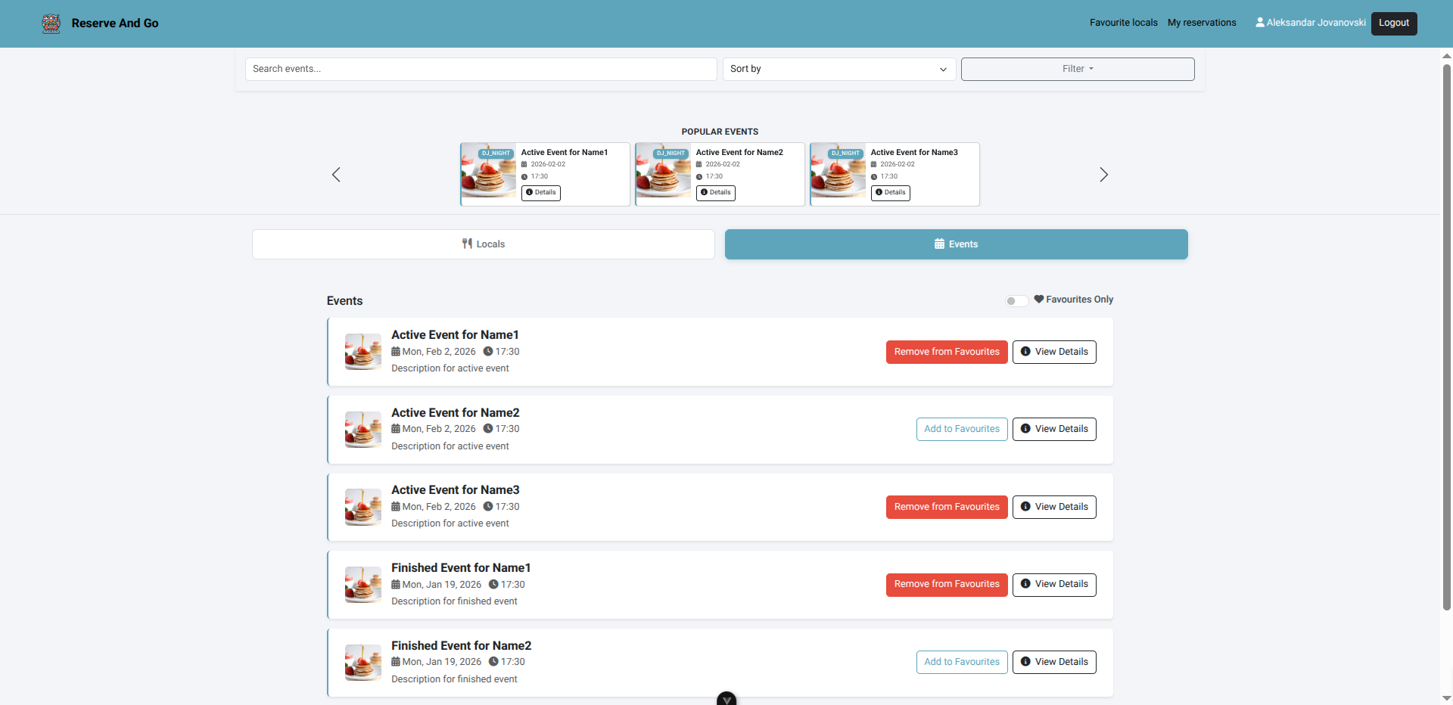This screenshot has width=1453, height=705.
Task: Click pancake thumbnail of Active Event for Name2 row
Action: pos(363,430)
